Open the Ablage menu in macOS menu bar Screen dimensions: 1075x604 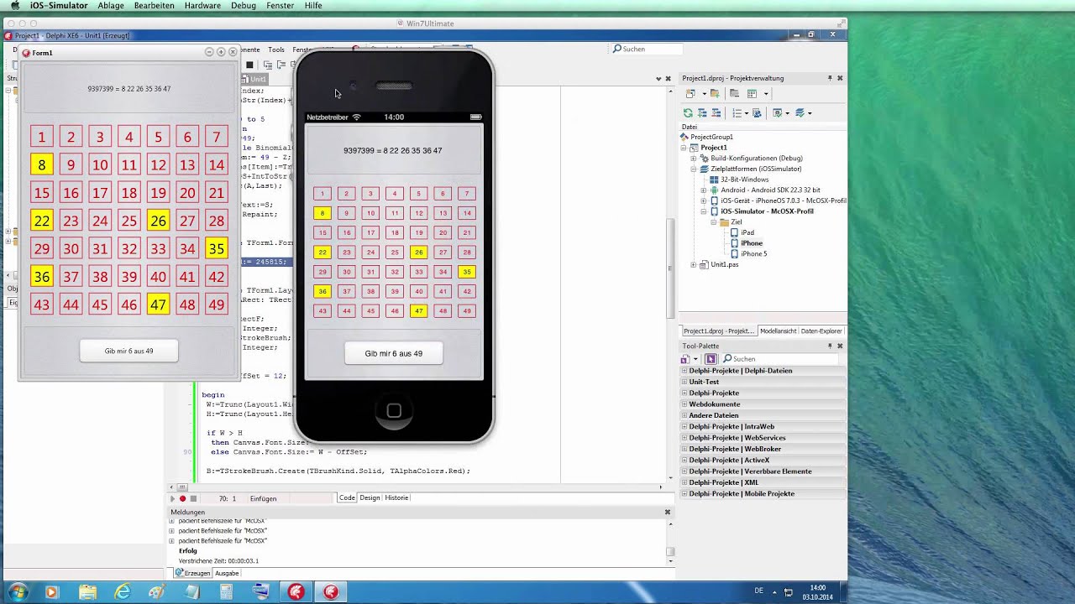[x=111, y=5]
